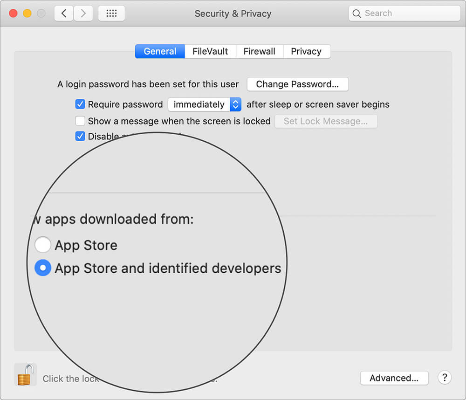Open the FileVault tab
Viewport: 466px width, 400px height.
tap(210, 51)
